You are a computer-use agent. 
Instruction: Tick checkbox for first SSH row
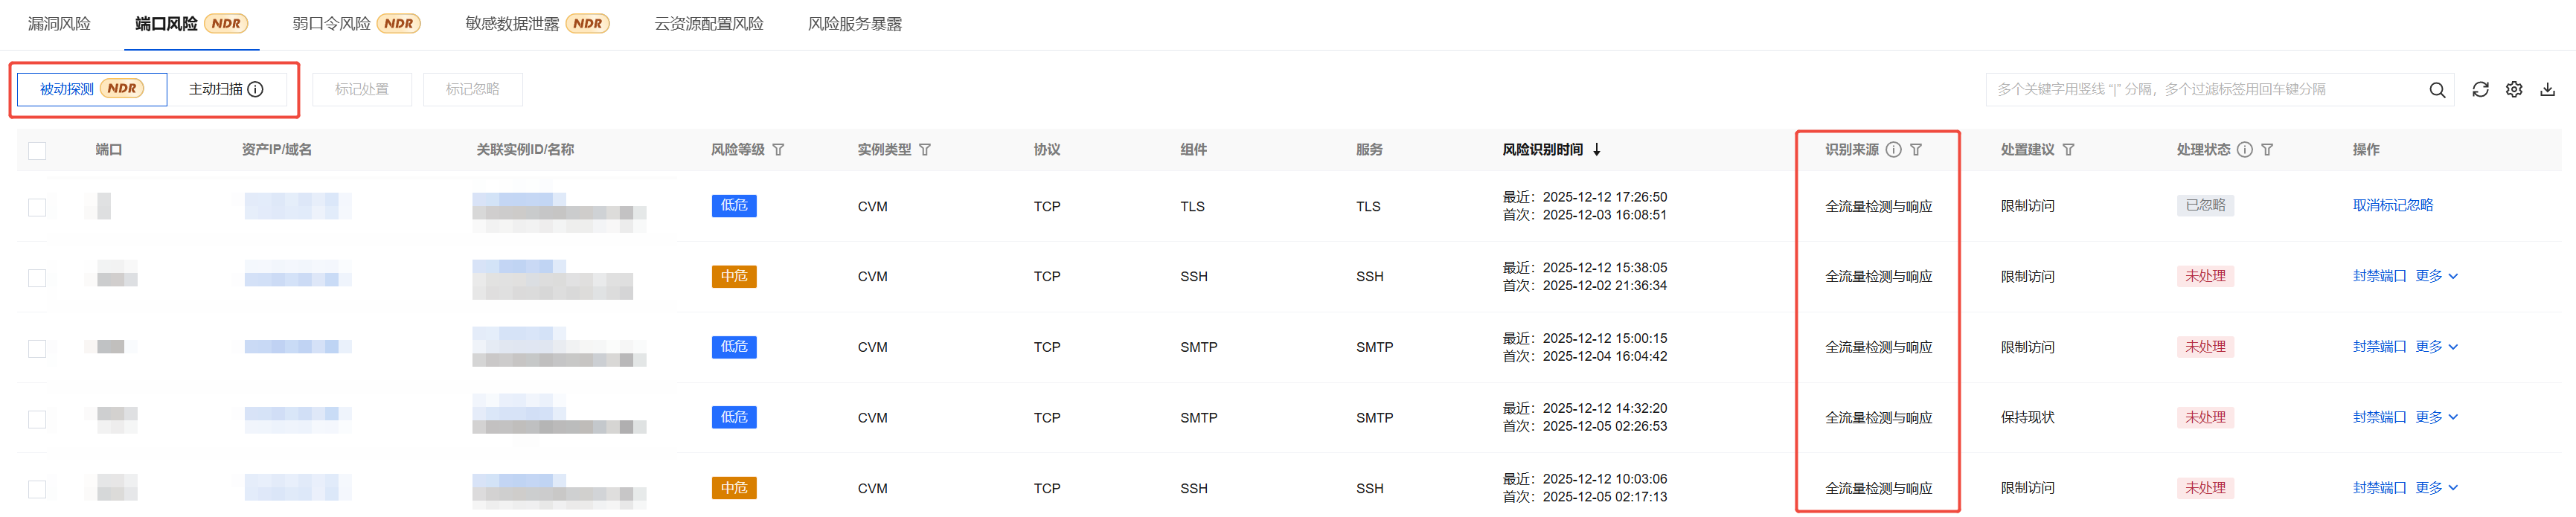tap(37, 278)
